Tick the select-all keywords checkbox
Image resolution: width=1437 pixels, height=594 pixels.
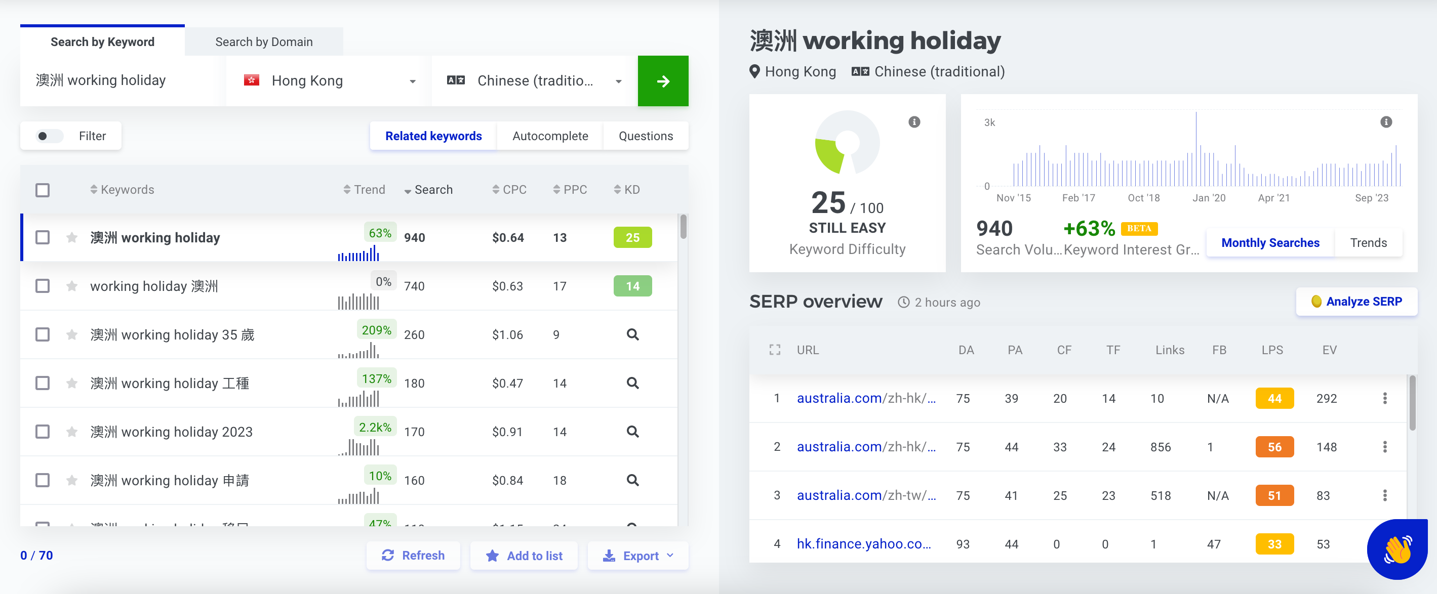coord(43,191)
